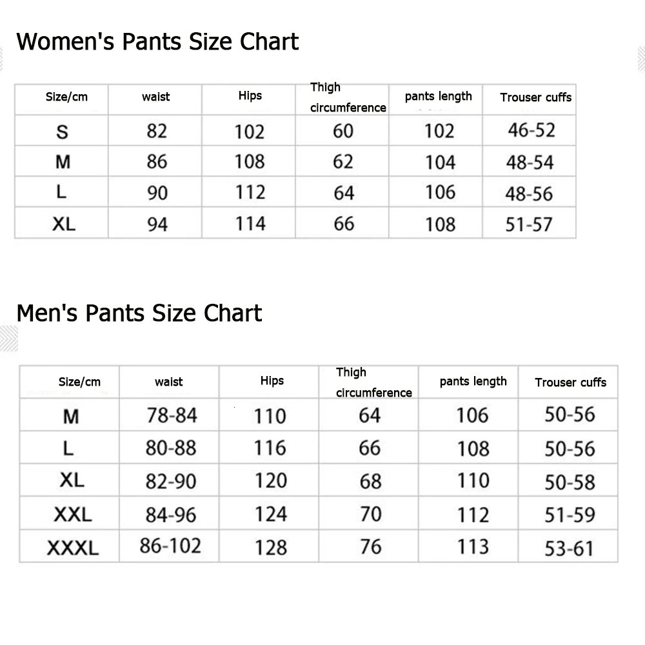Select the women's size XL row label
The height and width of the screenshot is (645, 645).
click(x=64, y=224)
